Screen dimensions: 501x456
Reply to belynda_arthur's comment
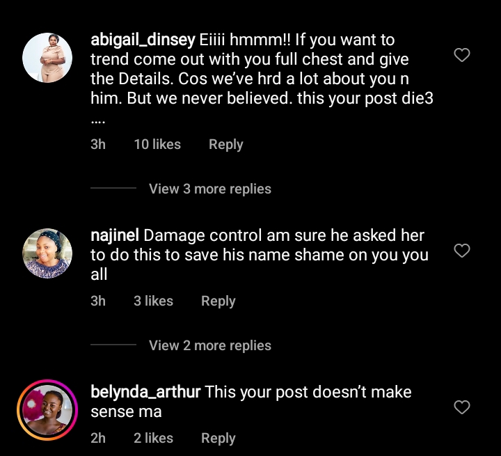218,438
